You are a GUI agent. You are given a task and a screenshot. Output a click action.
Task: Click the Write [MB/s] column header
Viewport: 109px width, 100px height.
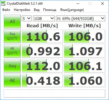click(x=85, y=26)
